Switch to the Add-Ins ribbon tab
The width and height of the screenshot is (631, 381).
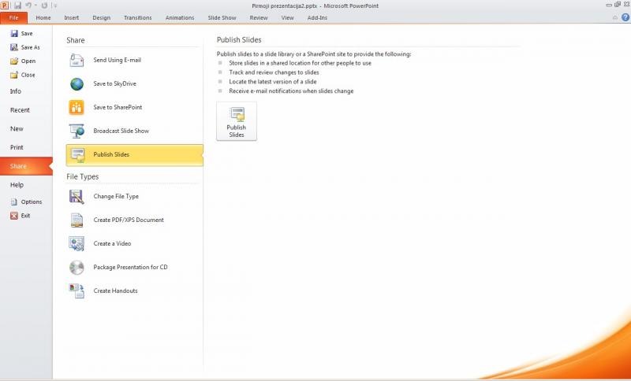(317, 17)
